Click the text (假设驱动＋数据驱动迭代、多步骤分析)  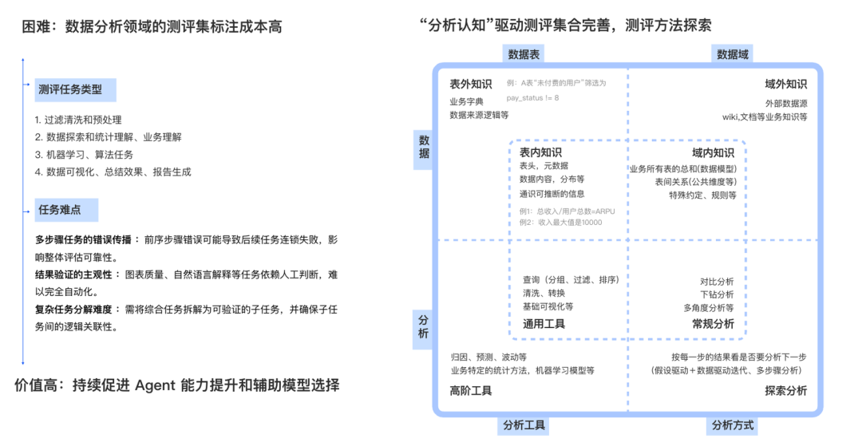click(x=726, y=371)
